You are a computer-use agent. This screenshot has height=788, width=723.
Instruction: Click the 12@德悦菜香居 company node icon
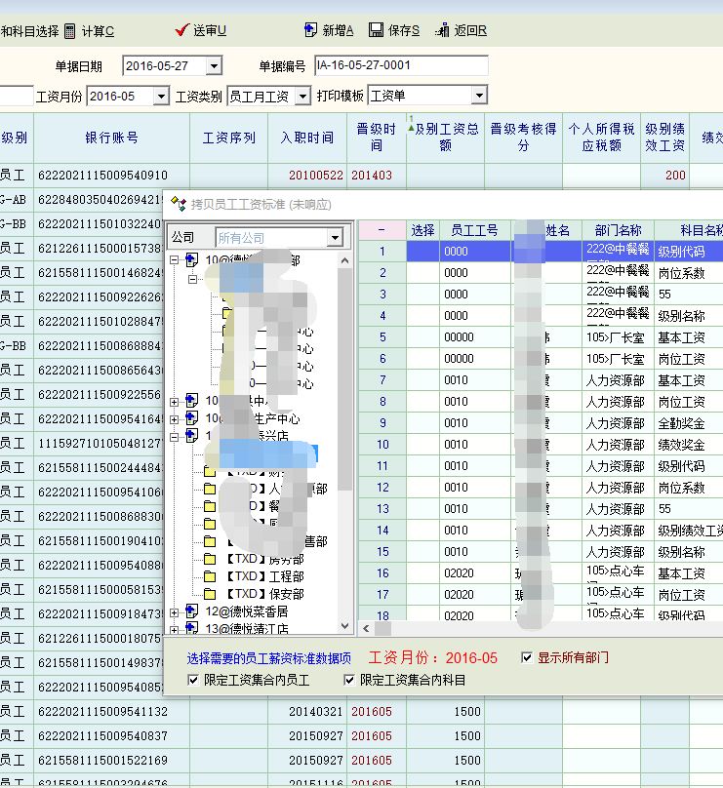(x=191, y=611)
